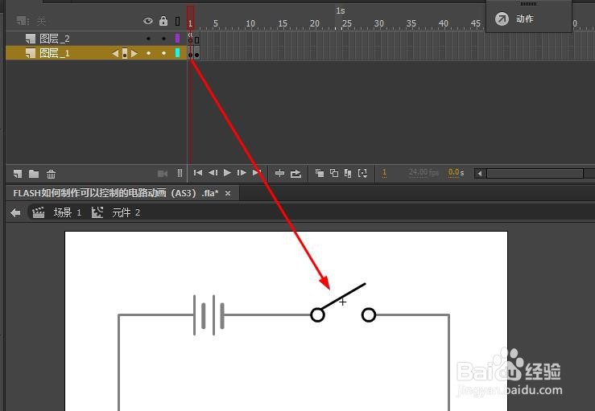Click cyan outline swatch of 图层_1

[177, 53]
